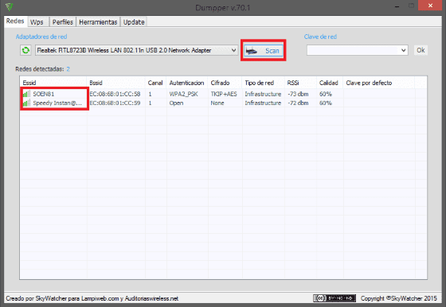Viewport: 446px width, 307px height.
Task: Confirm network key with Ok button
Action: 421,50
